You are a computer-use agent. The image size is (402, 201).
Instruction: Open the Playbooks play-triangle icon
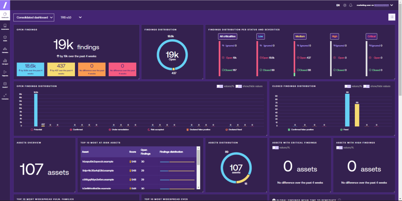click(x=5, y=73)
